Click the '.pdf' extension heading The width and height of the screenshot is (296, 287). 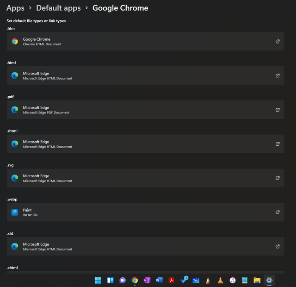(x=10, y=97)
